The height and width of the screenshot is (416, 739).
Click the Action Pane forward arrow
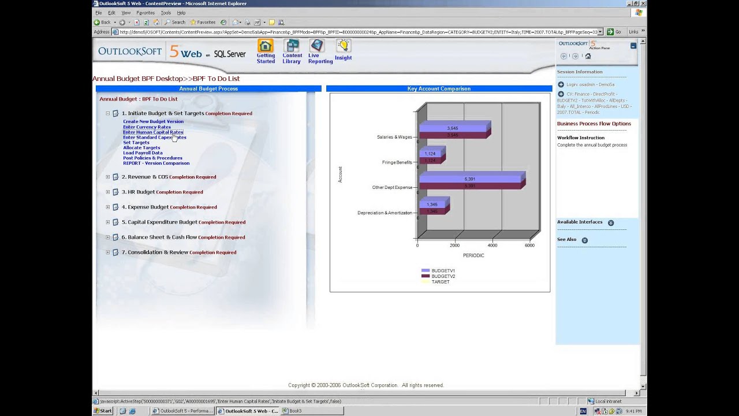tap(575, 56)
